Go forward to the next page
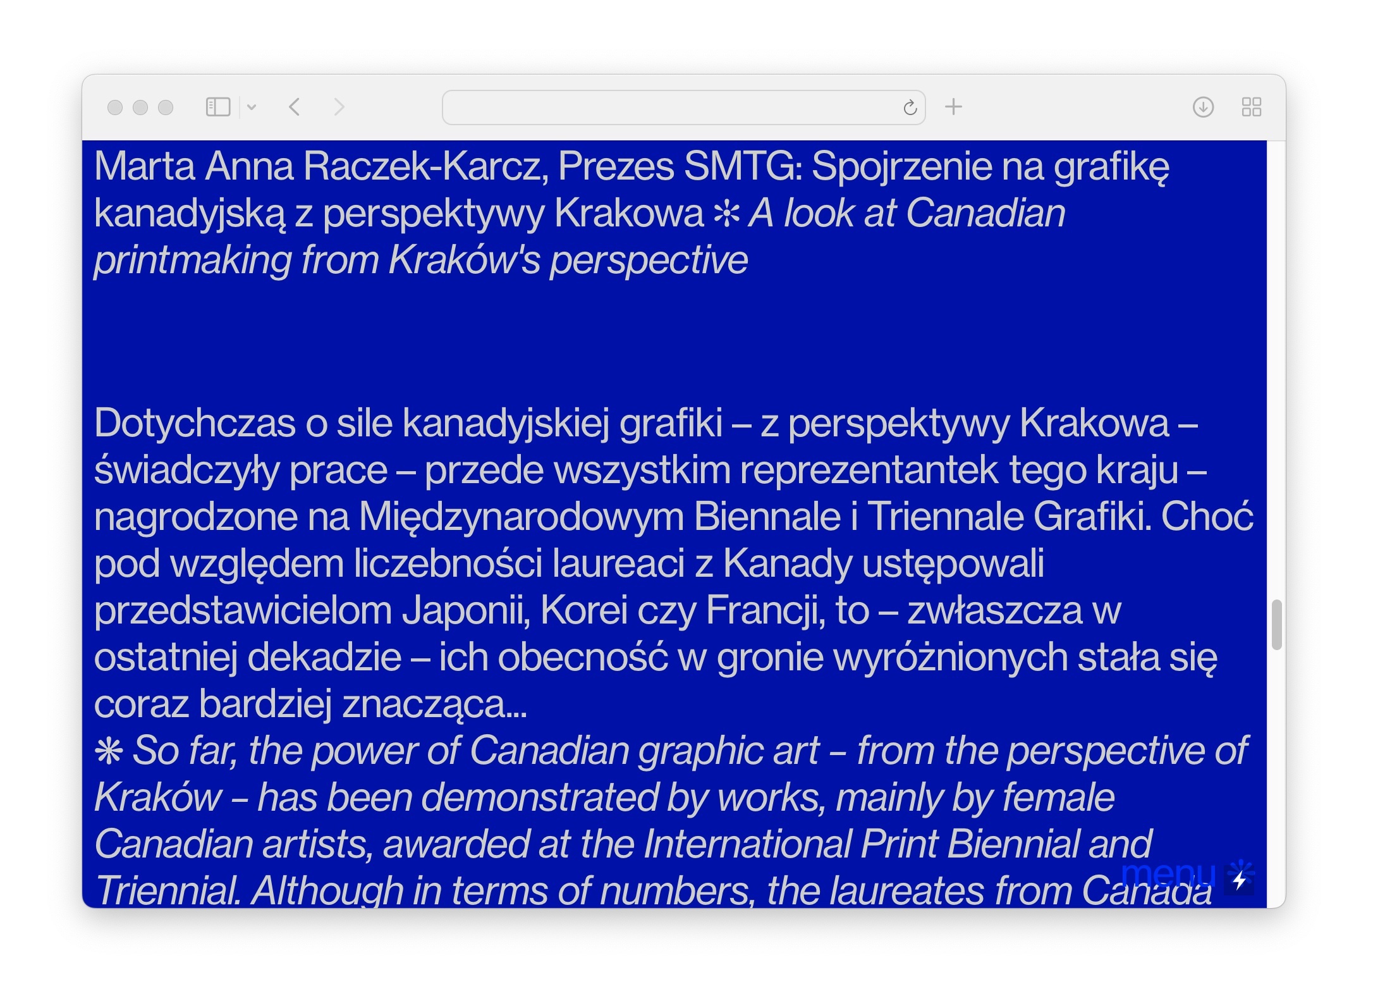1373x984 pixels. tap(339, 107)
